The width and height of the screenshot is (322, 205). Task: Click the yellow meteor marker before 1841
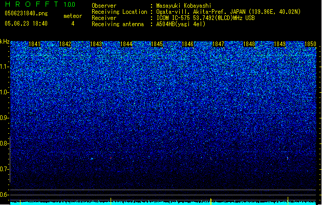tap(20, 202)
